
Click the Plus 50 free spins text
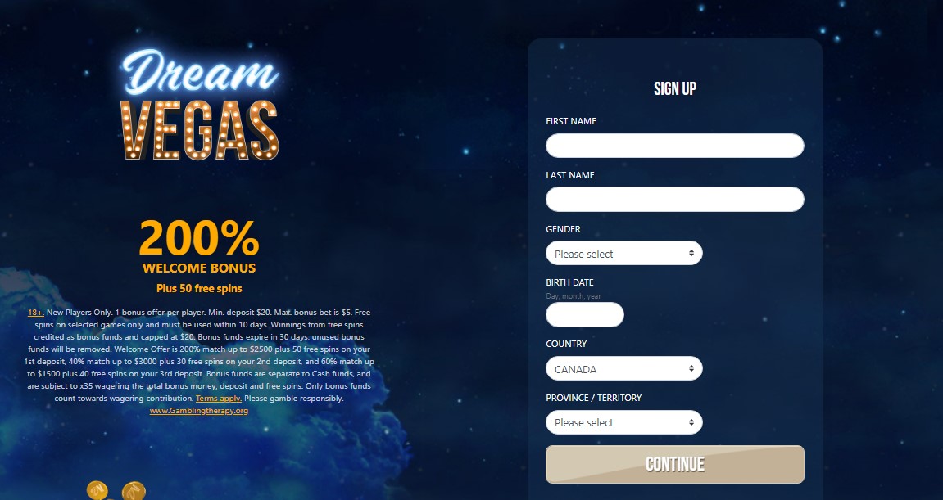click(x=199, y=288)
